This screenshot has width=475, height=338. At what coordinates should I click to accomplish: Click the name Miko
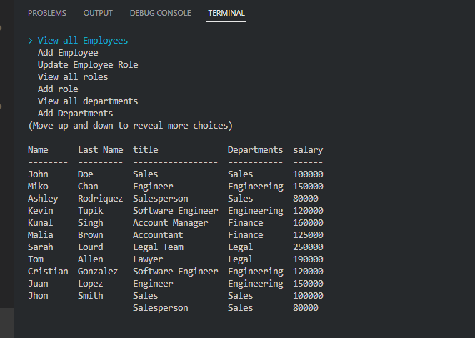point(38,186)
